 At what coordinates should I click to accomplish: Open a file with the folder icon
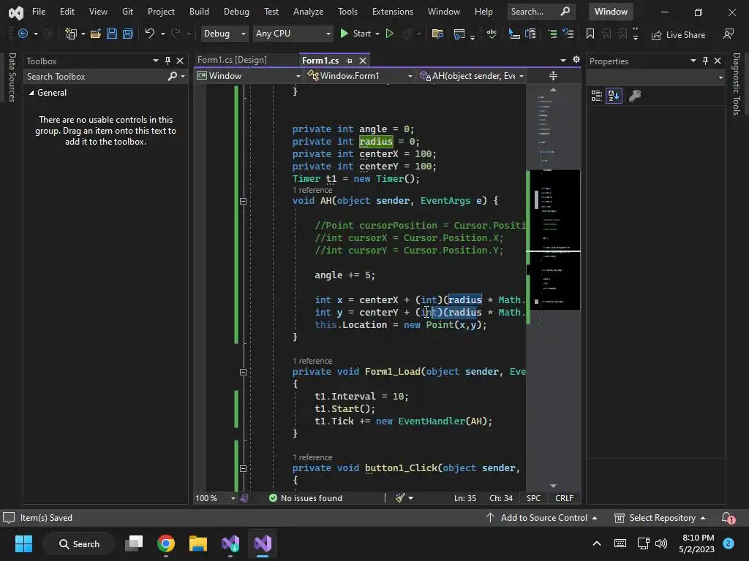(96, 34)
